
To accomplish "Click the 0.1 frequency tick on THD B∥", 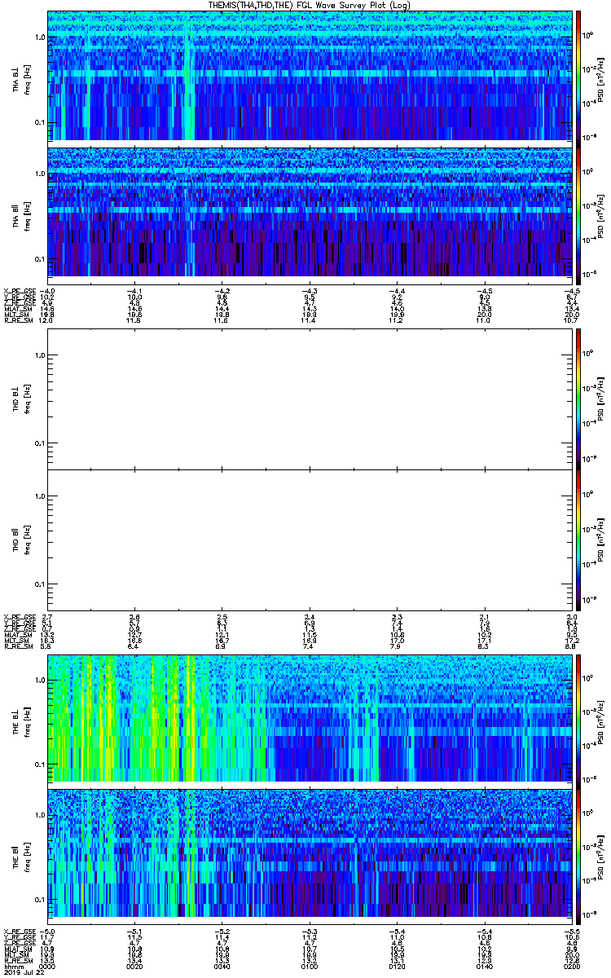I will click(x=40, y=584).
